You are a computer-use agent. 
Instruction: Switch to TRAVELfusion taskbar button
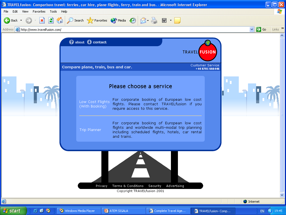[x=213, y=211]
